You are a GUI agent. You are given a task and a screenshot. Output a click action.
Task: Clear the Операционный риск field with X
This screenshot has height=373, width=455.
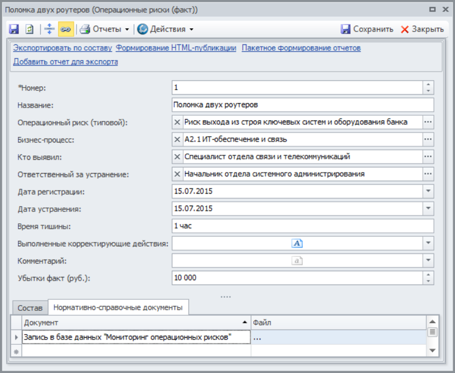(177, 122)
